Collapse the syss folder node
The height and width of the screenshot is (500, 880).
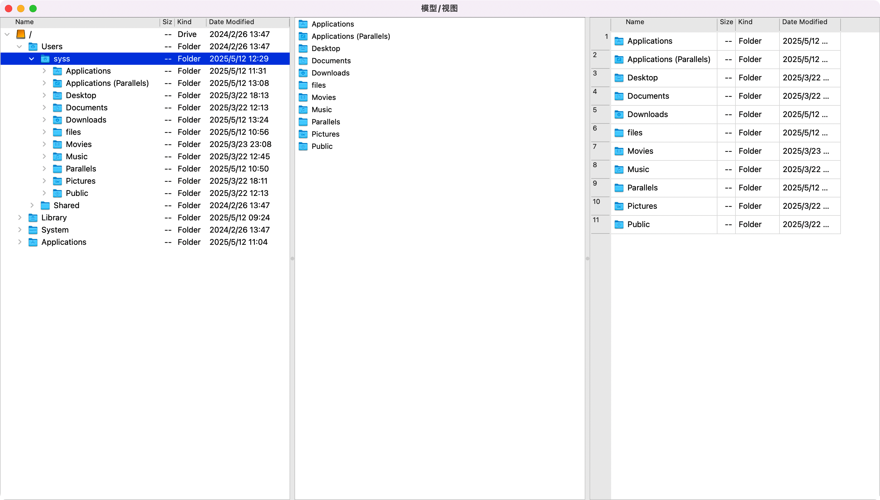coord(31,59)
